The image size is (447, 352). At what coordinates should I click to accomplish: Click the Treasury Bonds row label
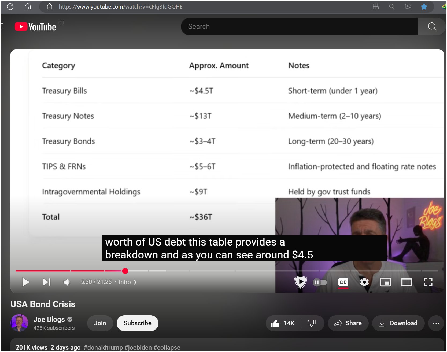(x=68, y=141)
